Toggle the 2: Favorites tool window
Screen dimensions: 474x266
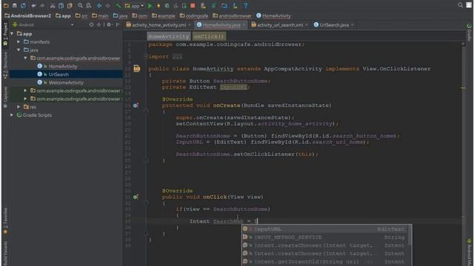(x=5, y=221)
